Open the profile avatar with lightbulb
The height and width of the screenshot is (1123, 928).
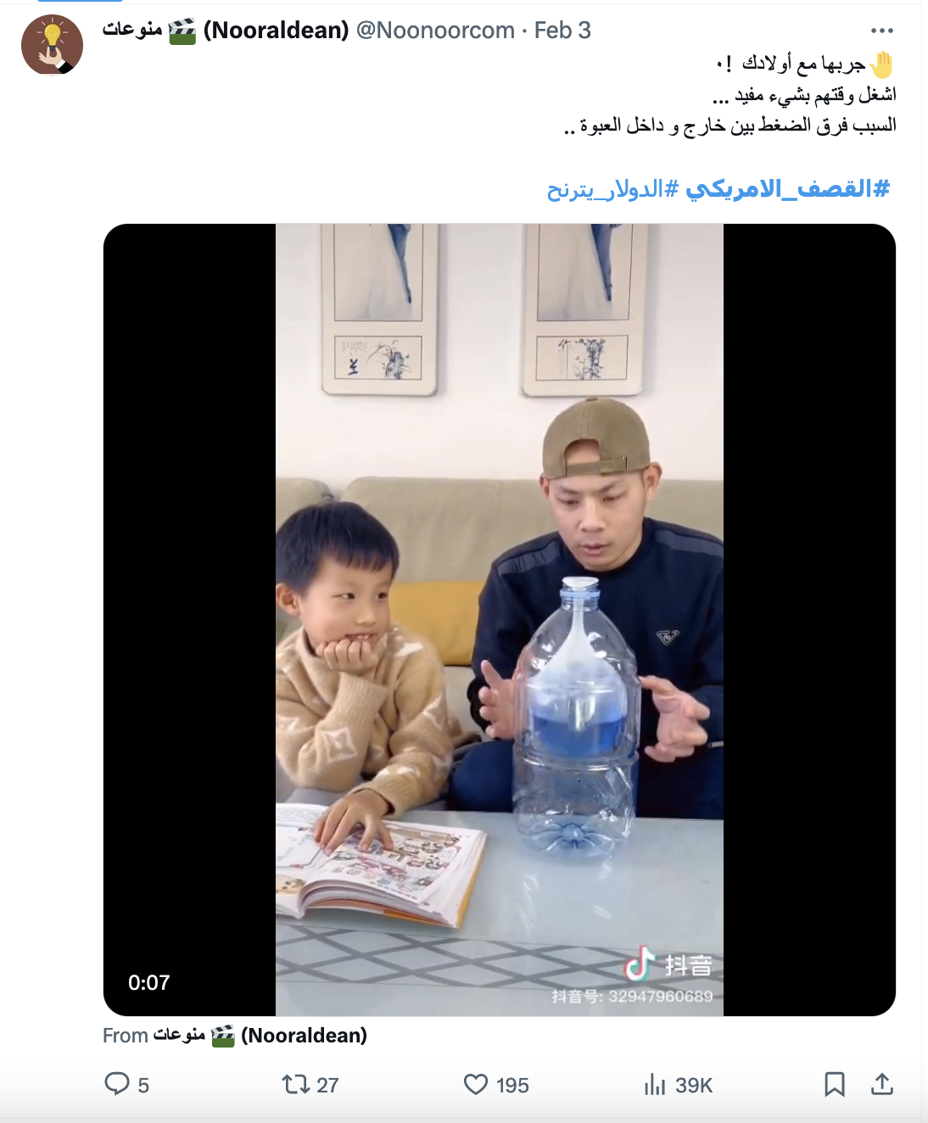click(52, 45)
